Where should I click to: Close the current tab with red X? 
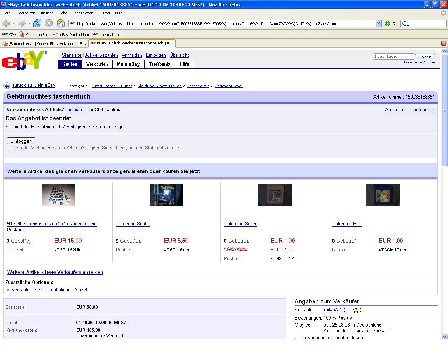444,43
